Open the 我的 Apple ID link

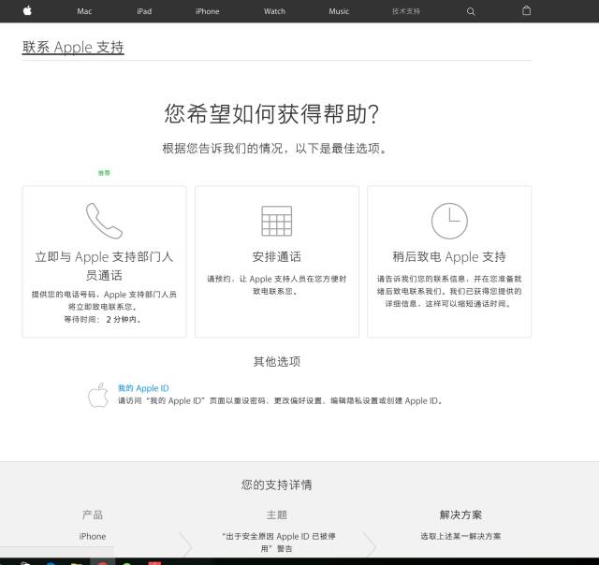pyautogui.click(x=143, y=388)
